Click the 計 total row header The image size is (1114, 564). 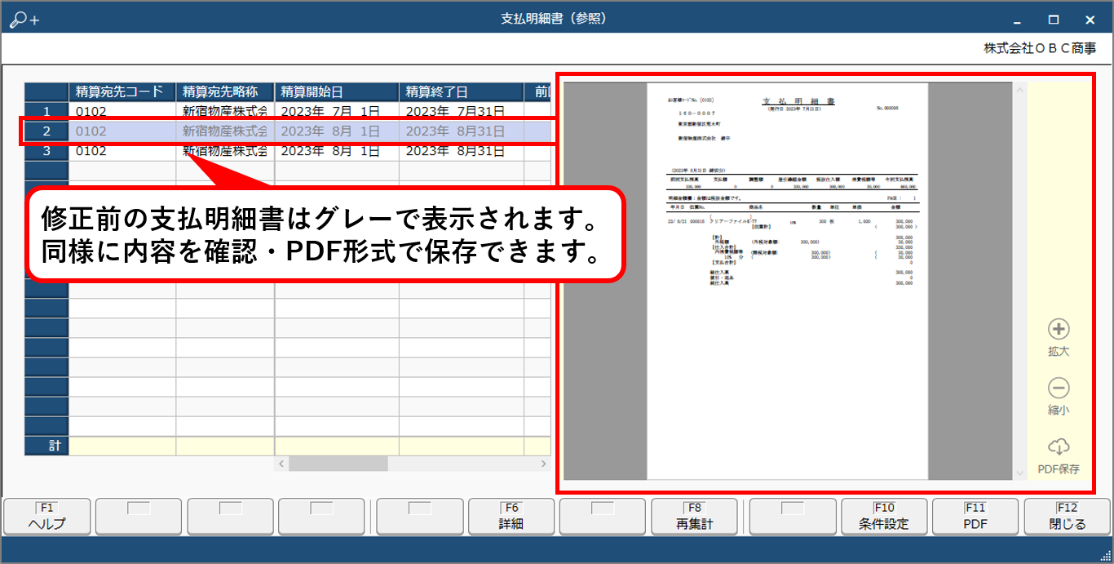(46, 446)
